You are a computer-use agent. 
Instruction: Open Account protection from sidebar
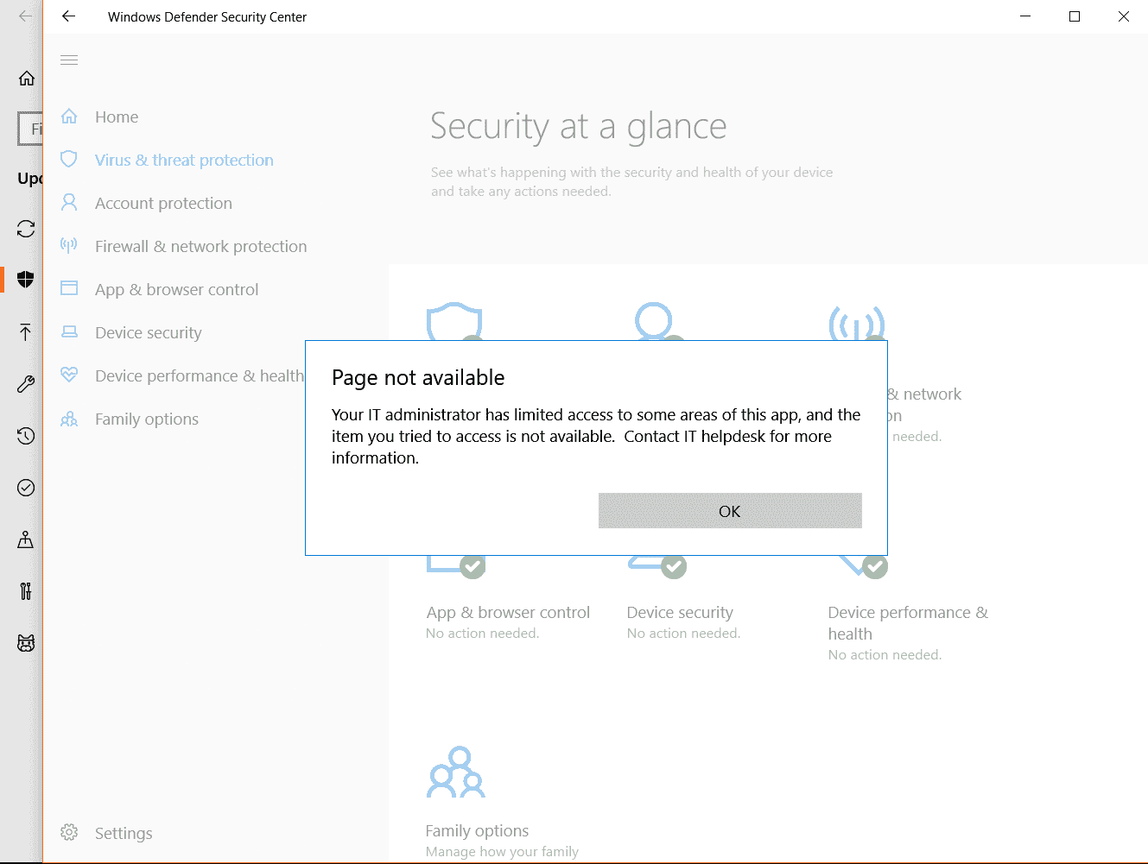coord(163,203)
